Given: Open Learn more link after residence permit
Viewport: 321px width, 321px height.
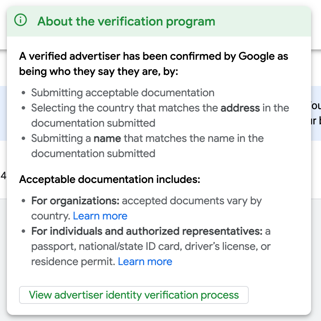Looking at the screenshot, I should point(145,262).
